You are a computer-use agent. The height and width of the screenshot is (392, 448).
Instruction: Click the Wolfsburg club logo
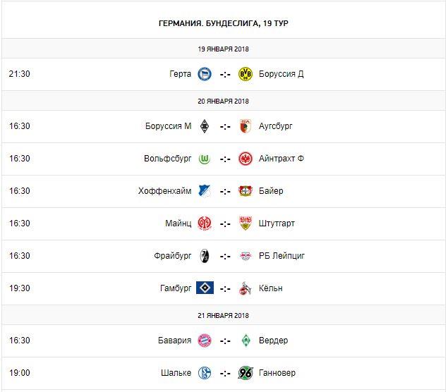click(x=205, y=159)
